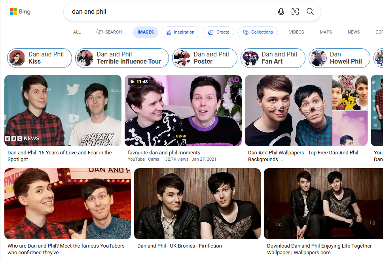The image size is (383, 259).
Task: Open the Create image tab
Action: pos(218,32)
